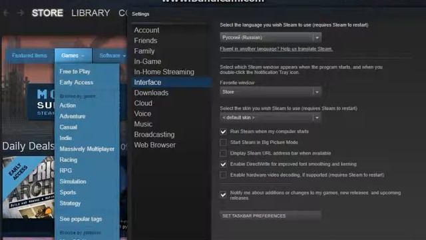426x240 pixels.
Task: Expand the Software dropdown tab
Action: click(112, 55)
